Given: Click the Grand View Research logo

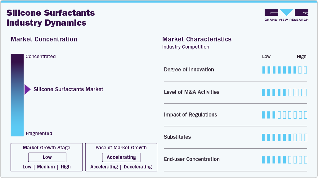Looking at the screenshot, I should tap(286, 15).
